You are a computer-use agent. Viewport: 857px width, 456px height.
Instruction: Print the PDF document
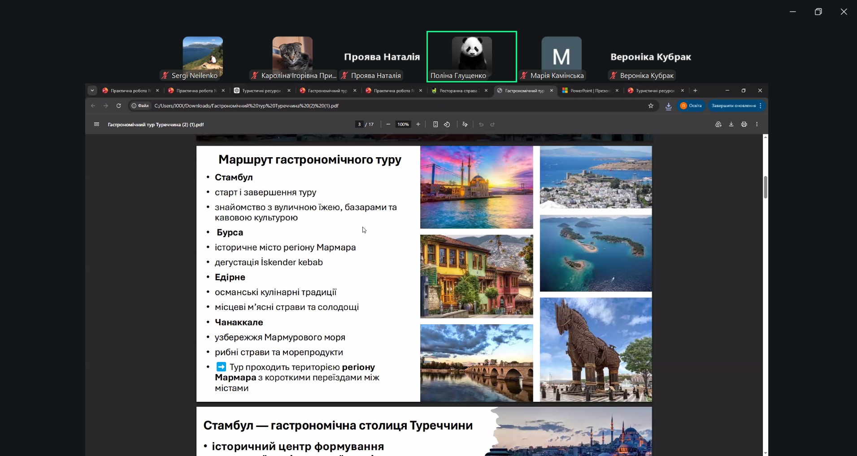click(x=744, y=125)
